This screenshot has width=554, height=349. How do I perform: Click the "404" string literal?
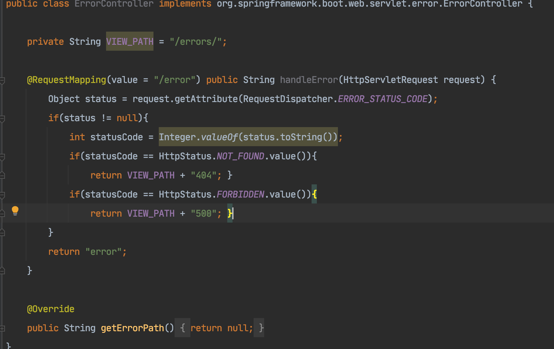point(204,175)
